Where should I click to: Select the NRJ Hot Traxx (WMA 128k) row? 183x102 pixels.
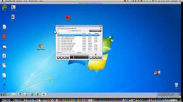pyautogui.click(x=78, y=45)
